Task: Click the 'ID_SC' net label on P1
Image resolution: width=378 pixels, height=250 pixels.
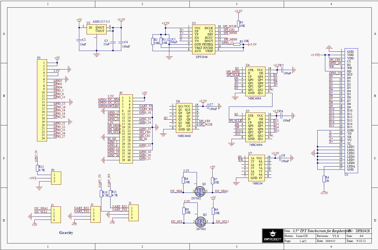Action: (x=143, y=139)
